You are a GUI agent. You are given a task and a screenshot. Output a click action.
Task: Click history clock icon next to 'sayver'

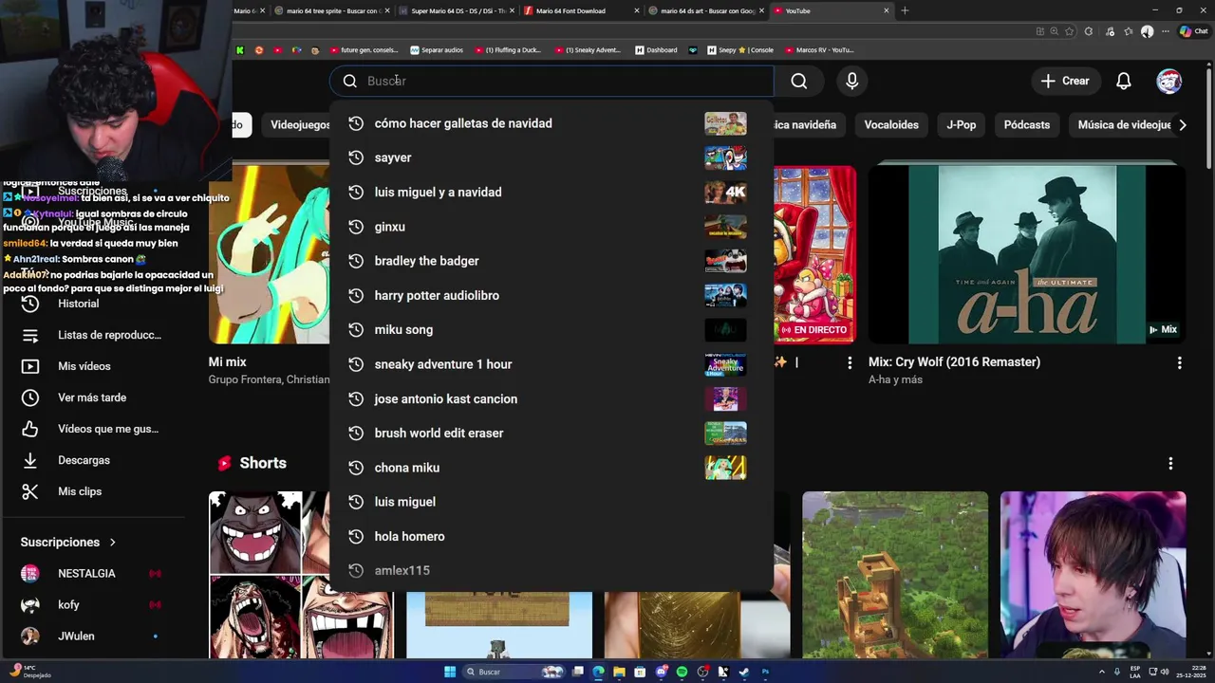click(x=356, y=157)
